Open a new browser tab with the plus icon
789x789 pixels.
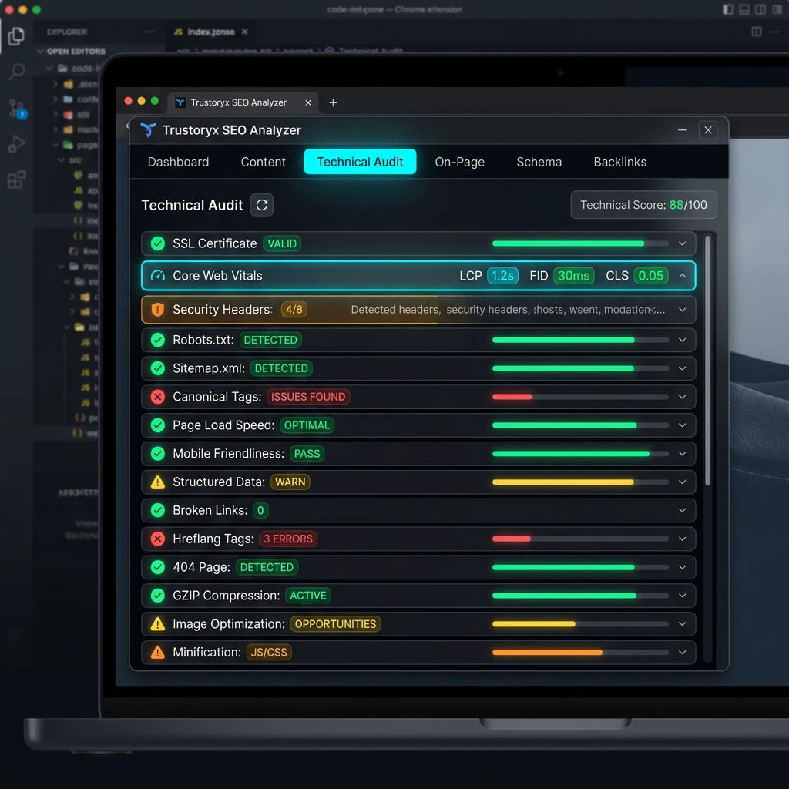click(333, 102)
